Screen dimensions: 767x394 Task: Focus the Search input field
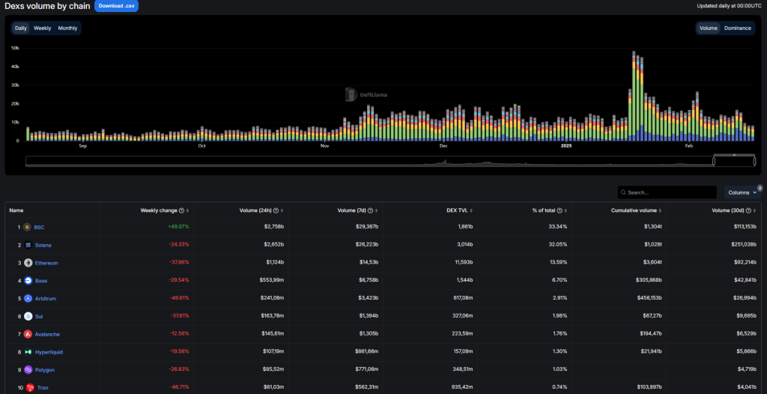point(667,193)
